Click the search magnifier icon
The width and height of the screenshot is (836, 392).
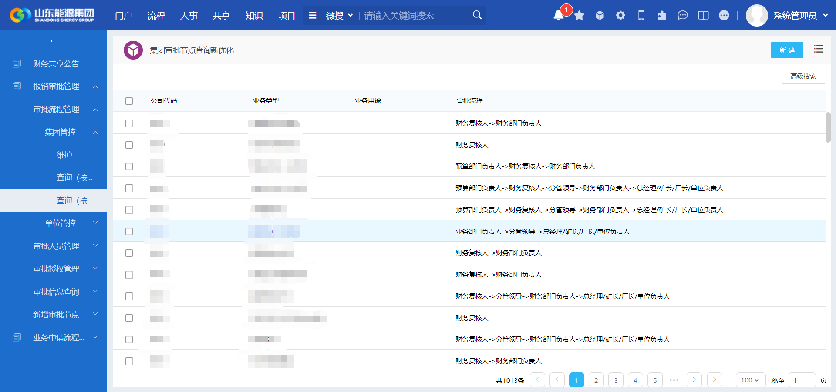coord(477,15)
